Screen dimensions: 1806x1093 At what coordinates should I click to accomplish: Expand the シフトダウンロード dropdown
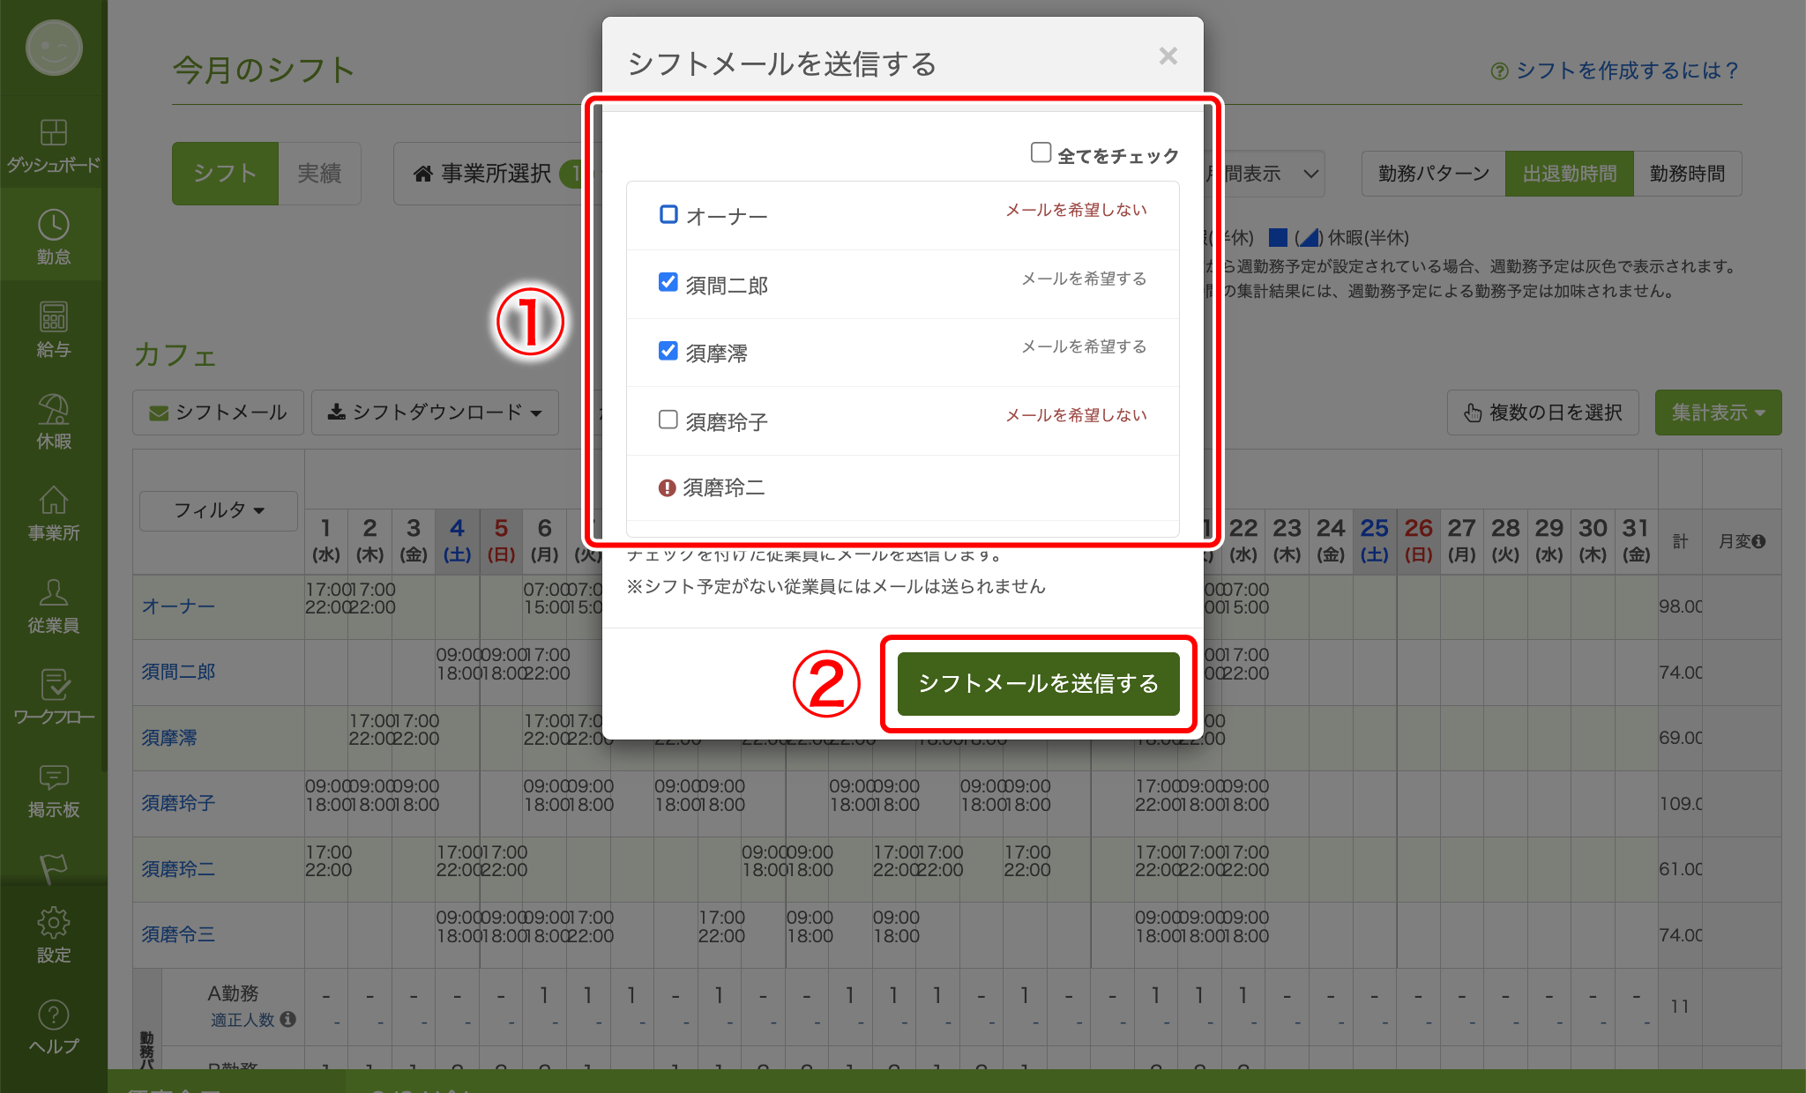[x=435, y=412]
